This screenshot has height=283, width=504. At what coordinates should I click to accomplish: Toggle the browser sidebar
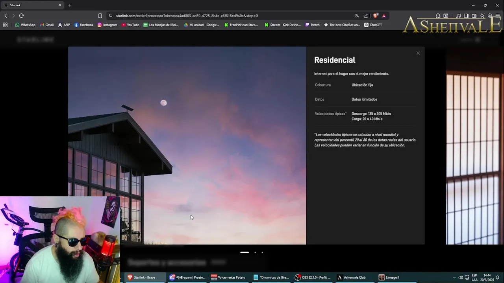click(x=466, y=16)
